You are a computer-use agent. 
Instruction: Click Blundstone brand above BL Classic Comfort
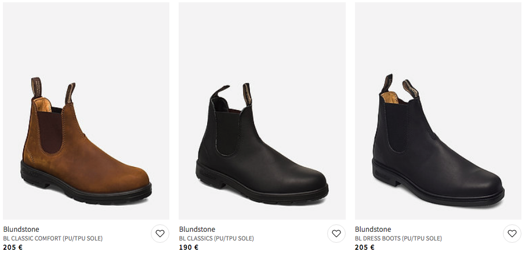pos(21,229)
